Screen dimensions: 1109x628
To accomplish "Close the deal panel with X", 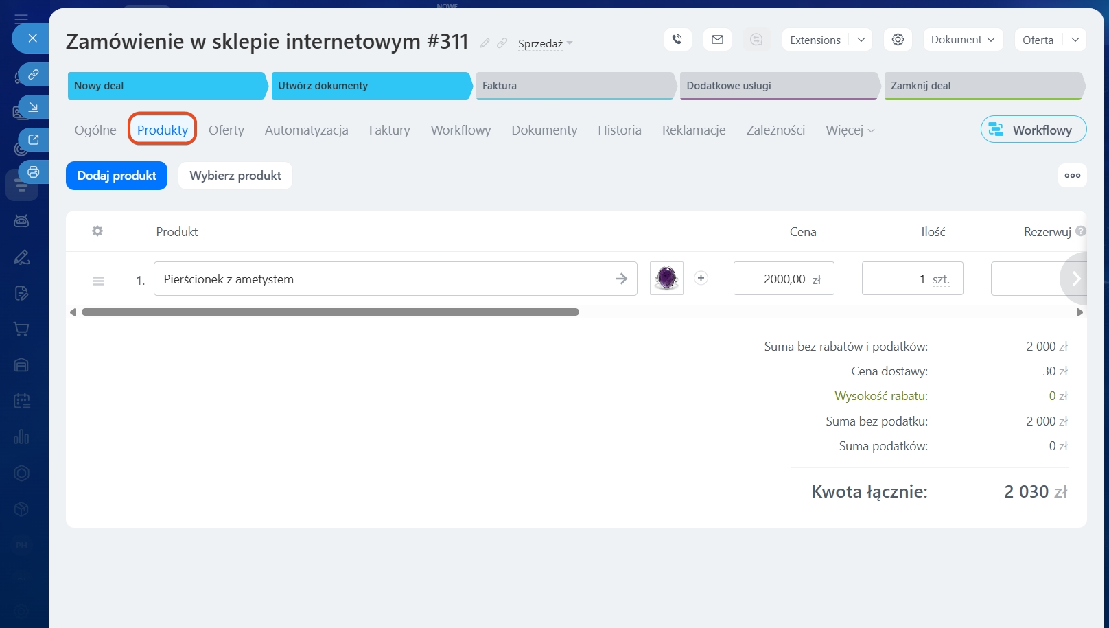I will [32, 38].
